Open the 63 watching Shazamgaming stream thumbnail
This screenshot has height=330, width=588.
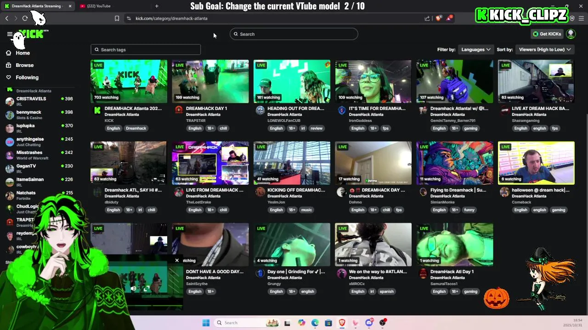(x=536, y=81)
